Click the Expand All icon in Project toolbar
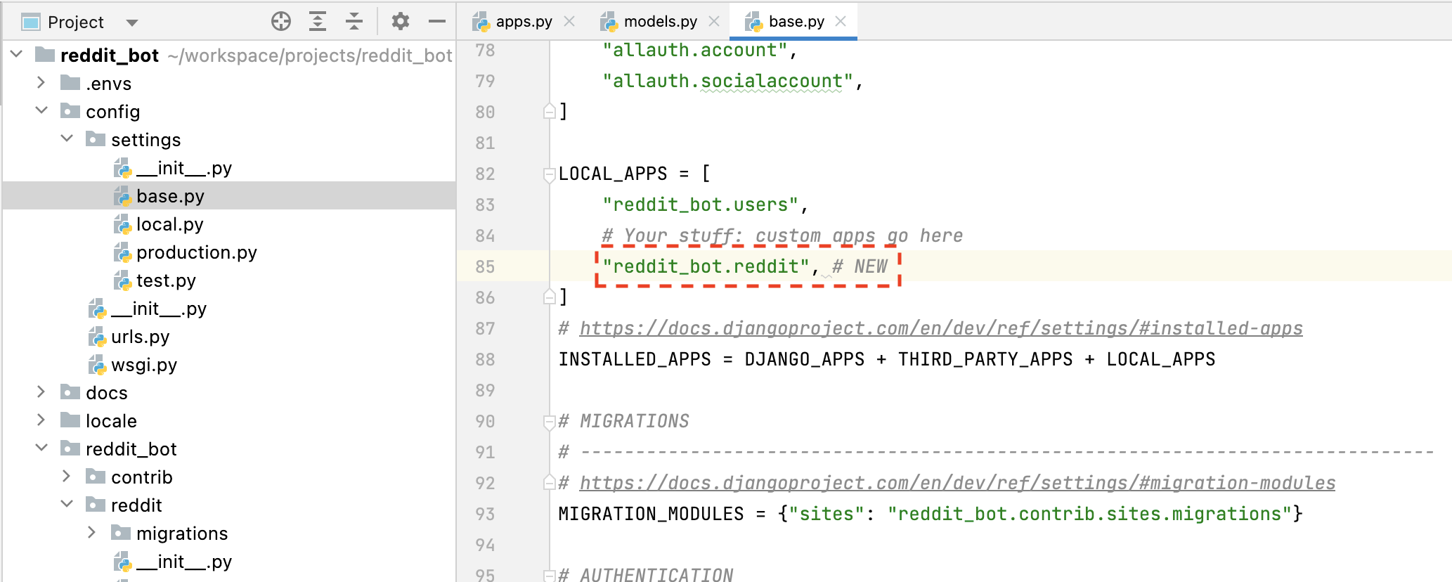 (318, 22)
